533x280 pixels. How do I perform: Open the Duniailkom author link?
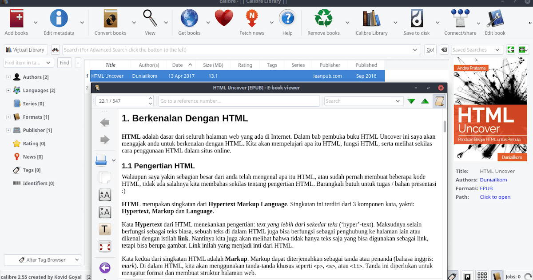tap(493, 180)
